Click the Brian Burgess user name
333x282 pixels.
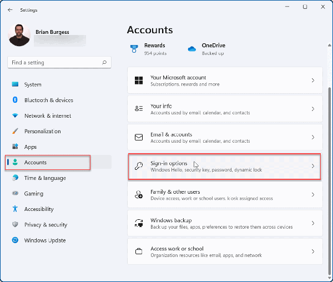52,32
